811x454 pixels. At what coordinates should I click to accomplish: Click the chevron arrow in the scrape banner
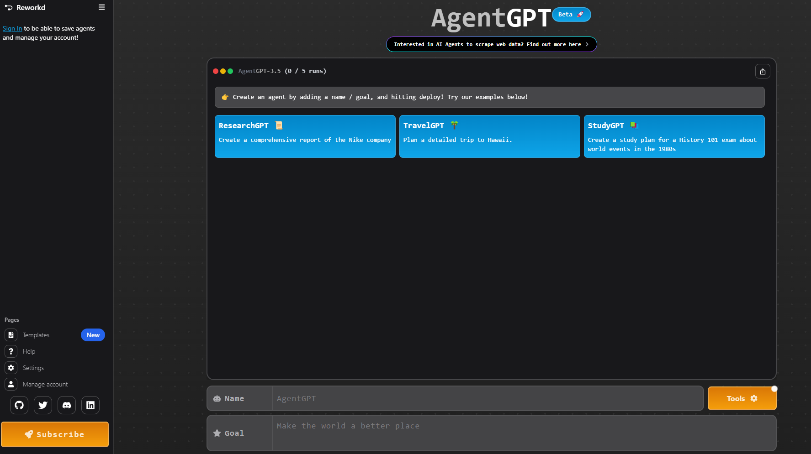coord(587,44)
